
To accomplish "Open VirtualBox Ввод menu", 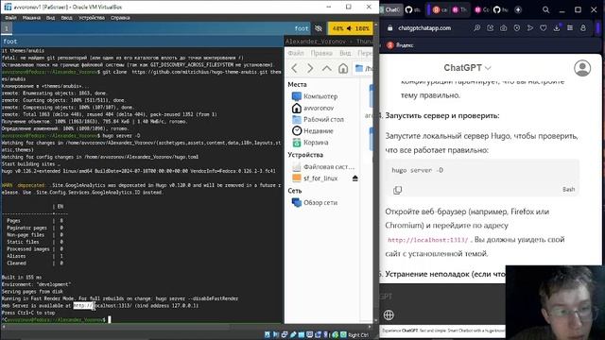I will click(x=66, y=18).
